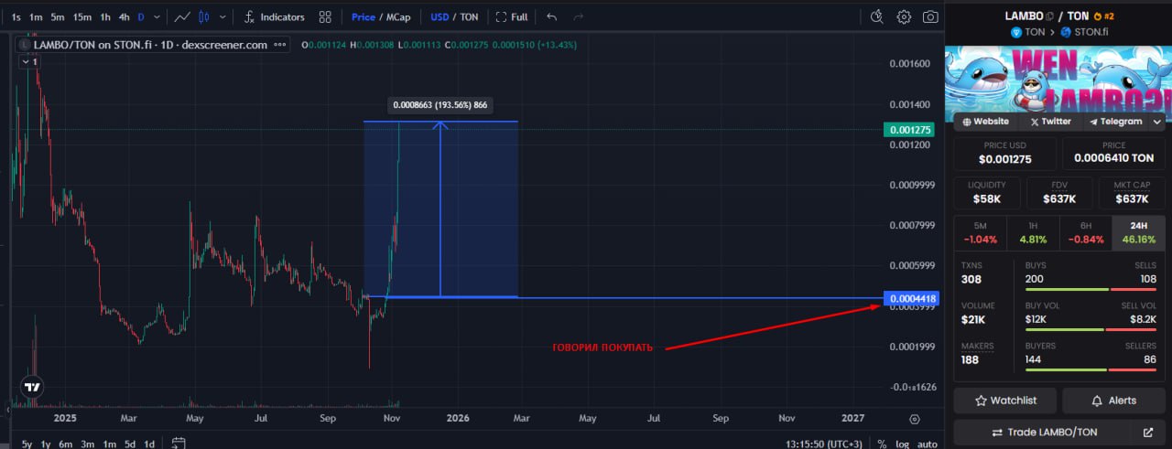
Task: Switch to the 1H stats tab
Action: pos(1032,233)
